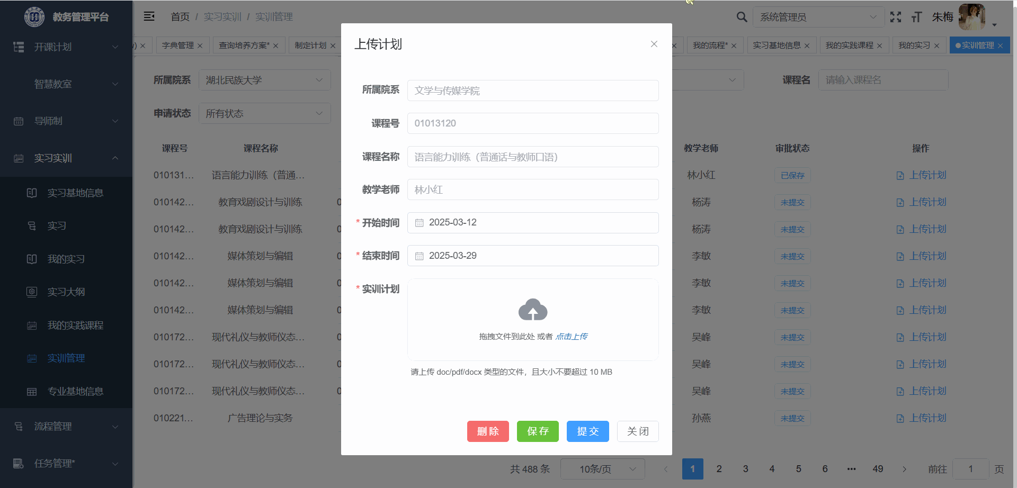Click the cloud upload icon
This screenshot has width=1017, height=488.
532,310
